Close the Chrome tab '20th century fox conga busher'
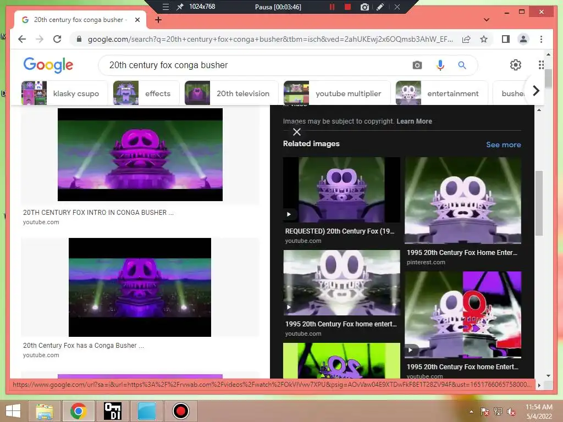Image resolution: width=563 pixels, height=422 pixels. coord(137,20)
